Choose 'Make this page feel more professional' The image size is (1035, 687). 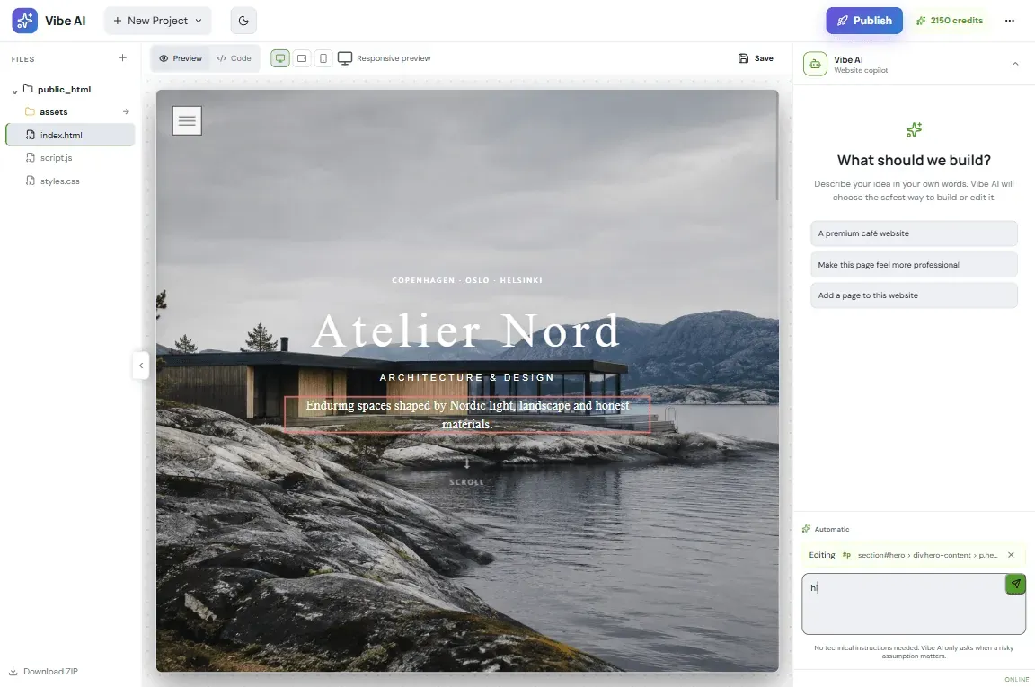click(914, 265)
